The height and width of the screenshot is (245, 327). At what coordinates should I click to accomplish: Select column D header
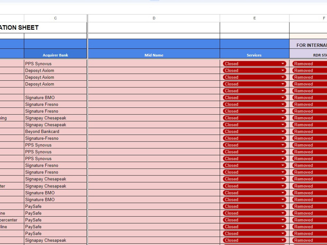154,18
